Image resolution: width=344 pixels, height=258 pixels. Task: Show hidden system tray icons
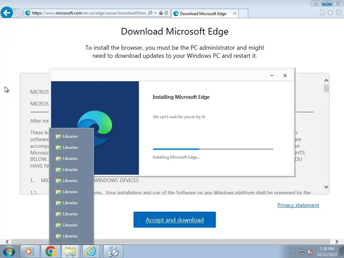294,252
